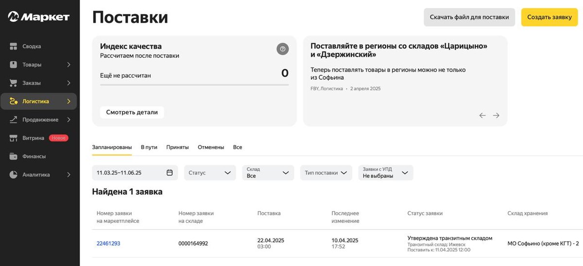Viewport: 583px width, 266px height.
Task: Click the Продвижение growth chart icon
Action: (14, 119)
